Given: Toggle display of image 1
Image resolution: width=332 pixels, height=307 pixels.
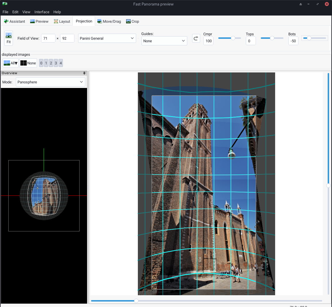Looking at the screenshot, I should click(x=46, y=63).
